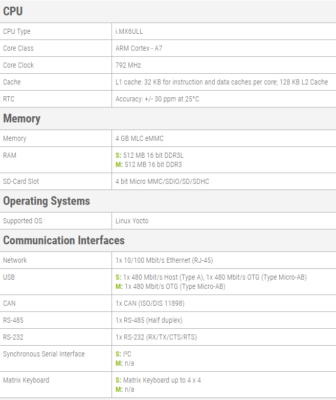Click the 'Network' row label
The height and width of the screenshot is (400, 336).
coord(15,260)
